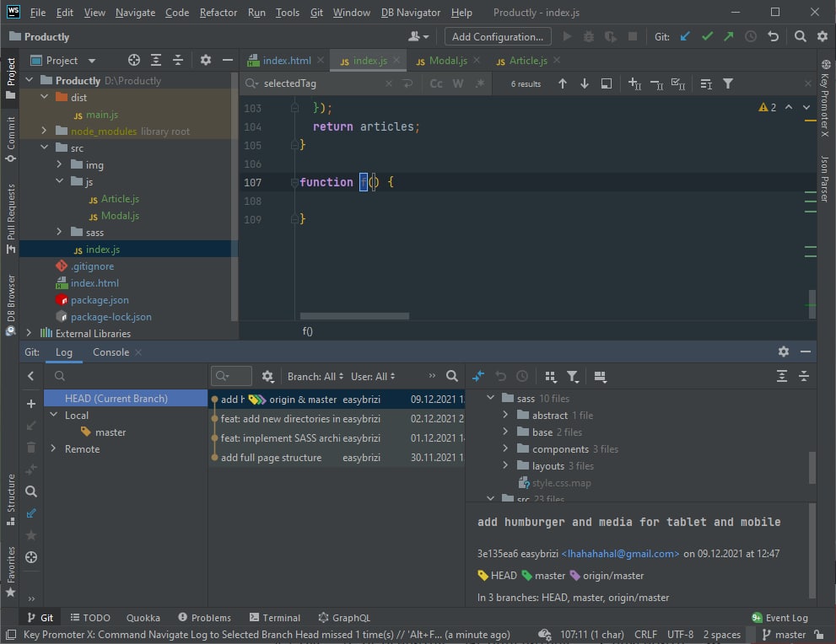Toggle Match Case (Cc) in find bar
Screen dimensions: 836x644
point(436,83)
